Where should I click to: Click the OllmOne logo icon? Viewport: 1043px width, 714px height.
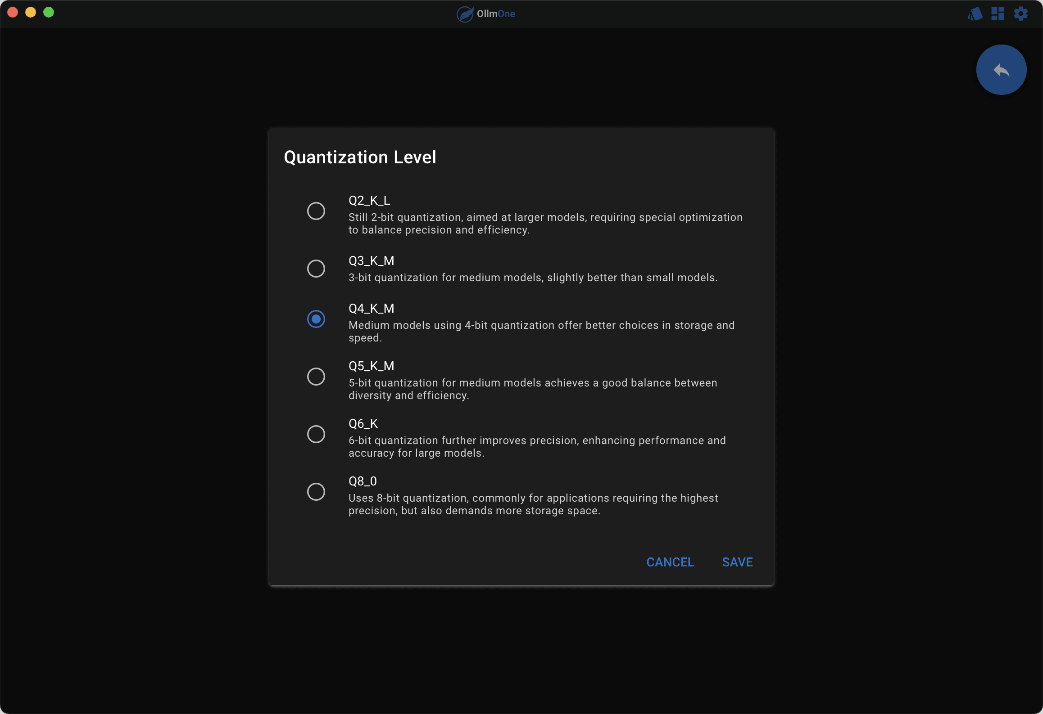coord(465,14)
